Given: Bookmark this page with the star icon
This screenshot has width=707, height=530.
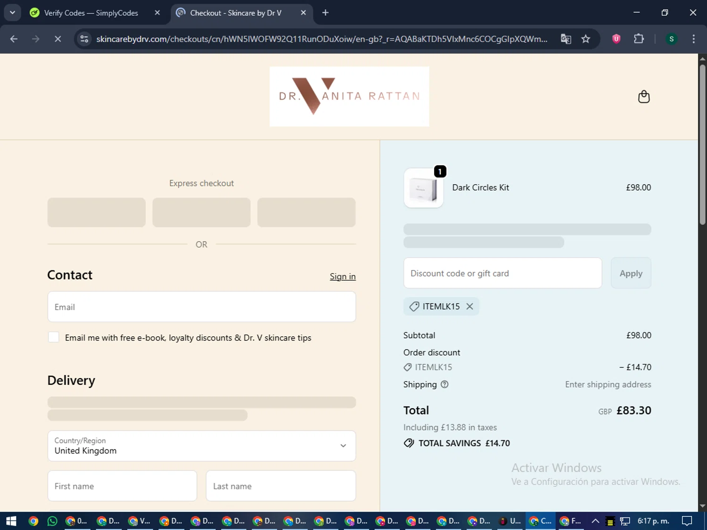Looking at the screenshot, I should coord(586,39).
